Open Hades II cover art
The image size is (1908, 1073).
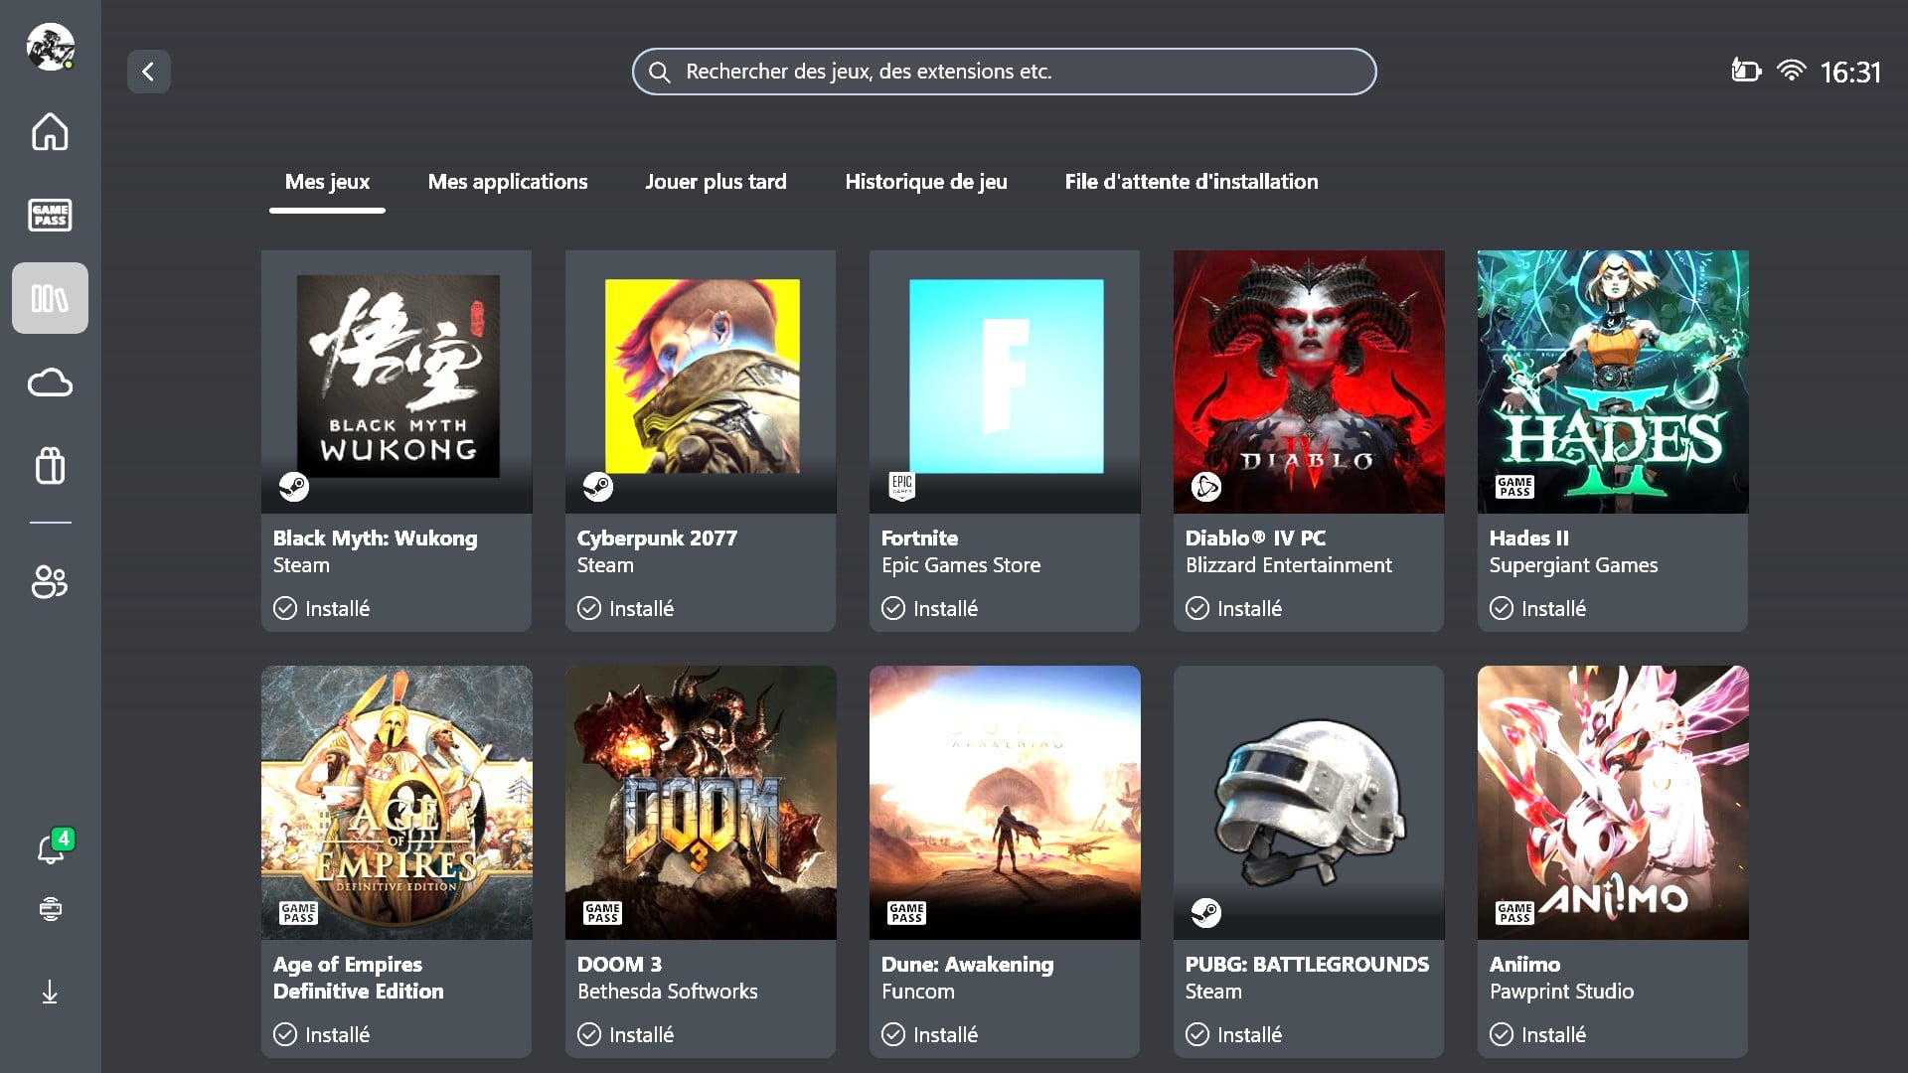tap(1613, 382)
